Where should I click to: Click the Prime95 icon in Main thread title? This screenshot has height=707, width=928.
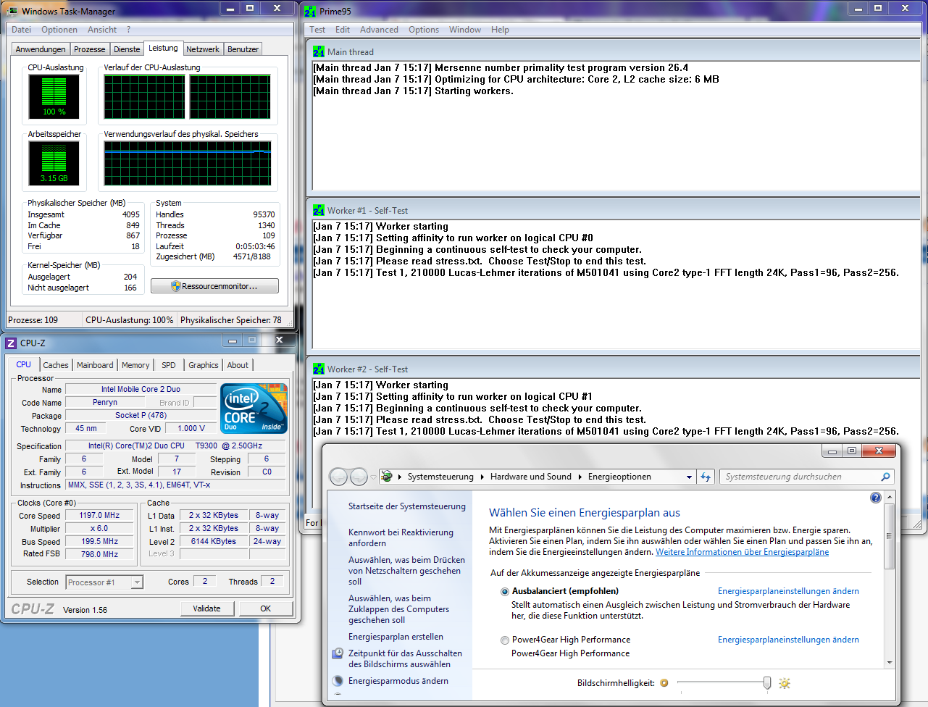click(319, 52)
